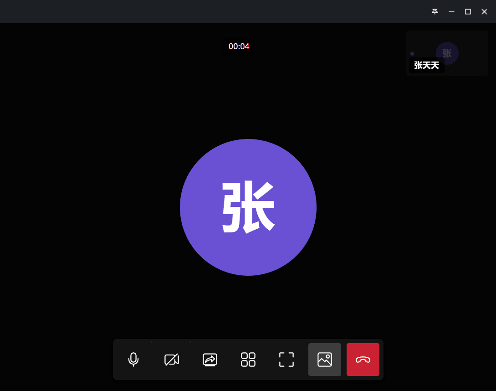Minimize the call window
The width and height of the screenshot is (496, 391).
pyautogui.click(x=451, y=12)
